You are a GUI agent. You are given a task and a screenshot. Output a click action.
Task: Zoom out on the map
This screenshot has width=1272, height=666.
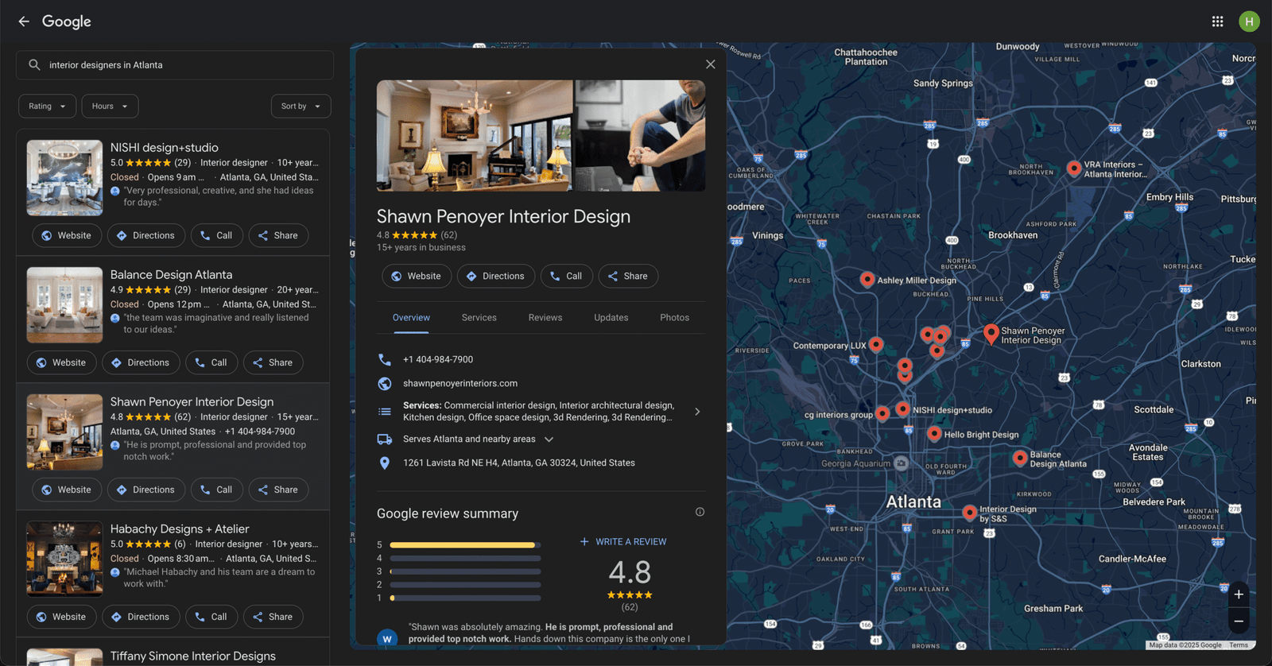[1239, 621]
